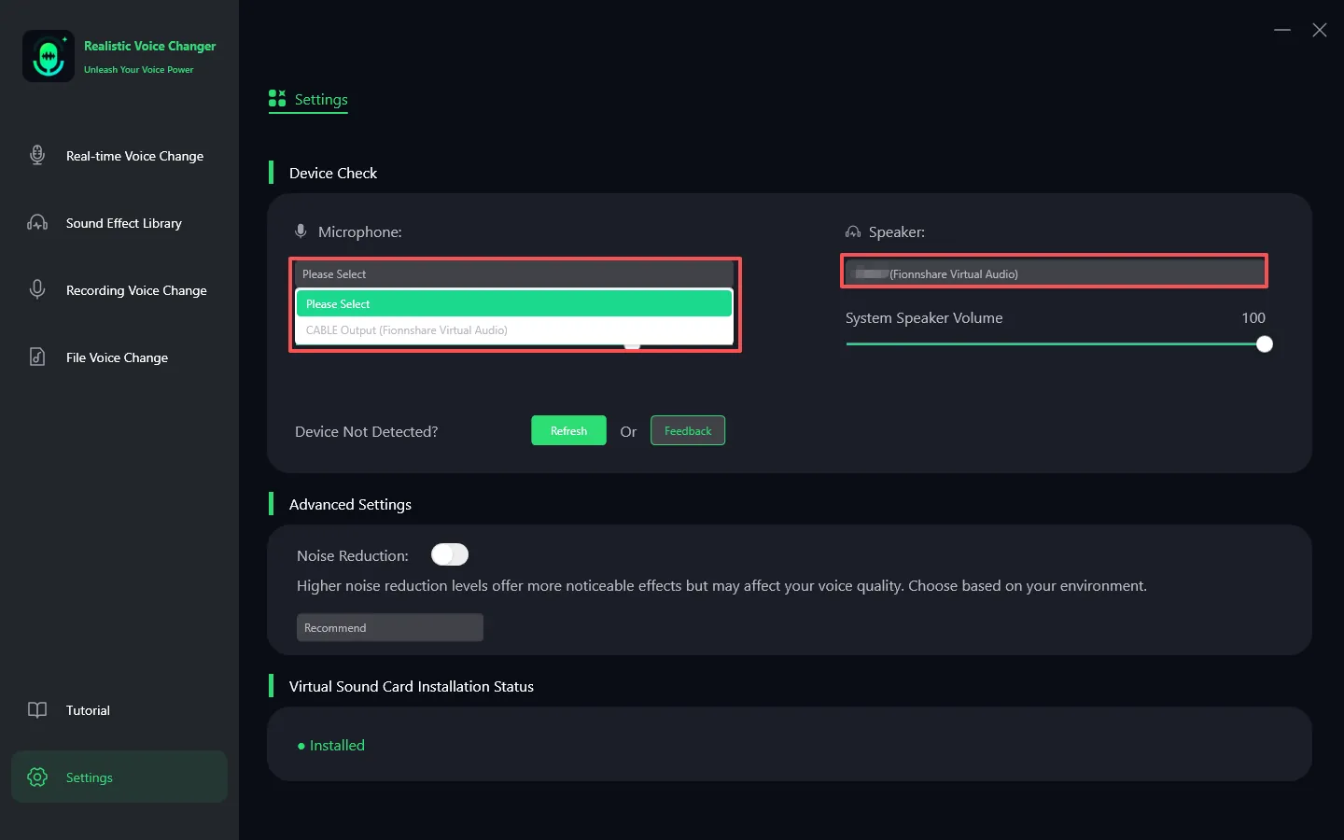Screen dimensions: 1344x840
Task: Enable the Noise Reduction toggle
Action: [450, 555]
